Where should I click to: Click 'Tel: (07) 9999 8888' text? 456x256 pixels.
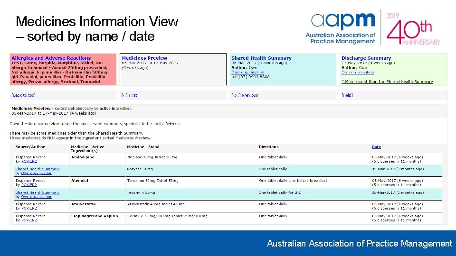[250, 77]
